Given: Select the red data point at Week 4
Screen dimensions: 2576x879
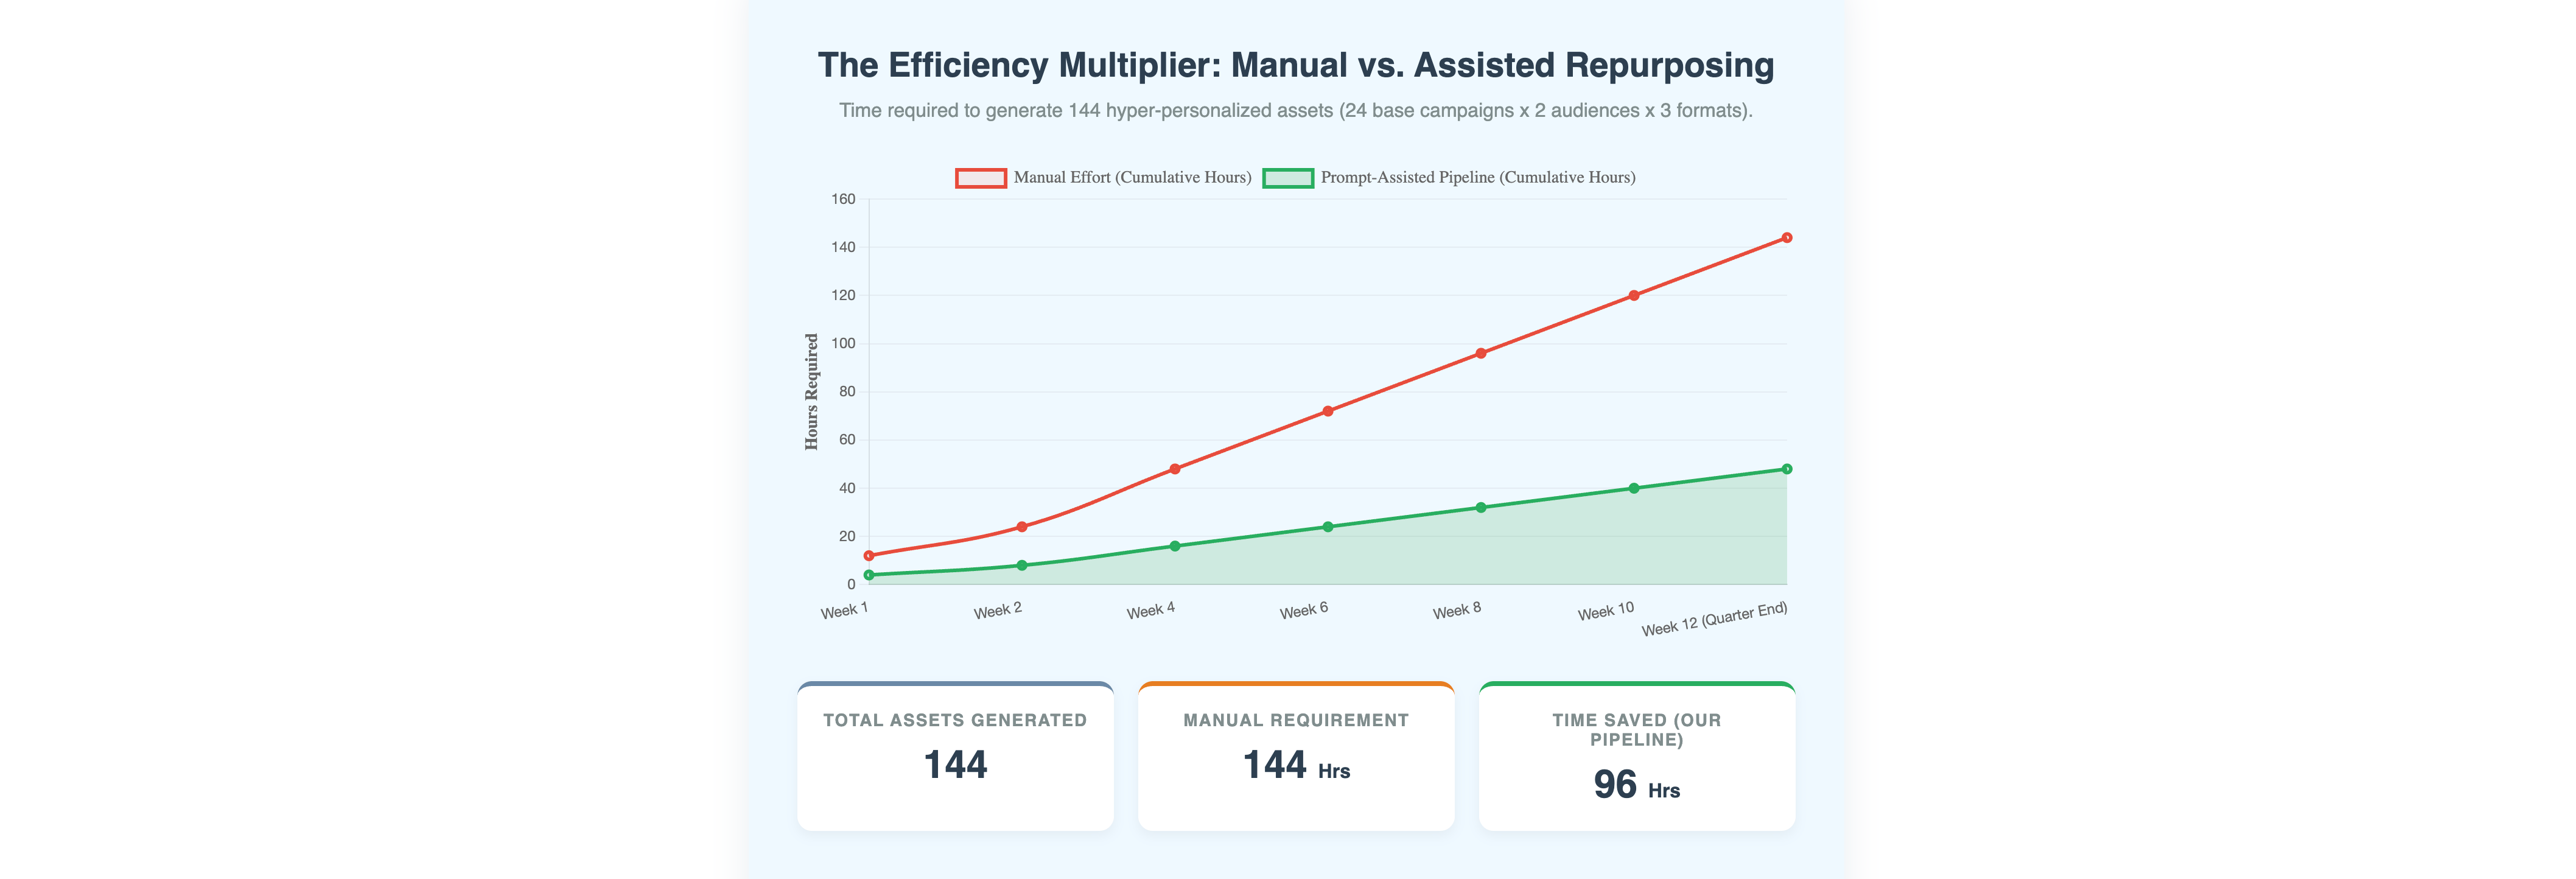Looking at the screenshot, I should pos(1175,469).
